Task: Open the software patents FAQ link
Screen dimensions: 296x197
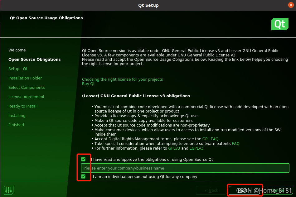Action: [x=235, y=144]
